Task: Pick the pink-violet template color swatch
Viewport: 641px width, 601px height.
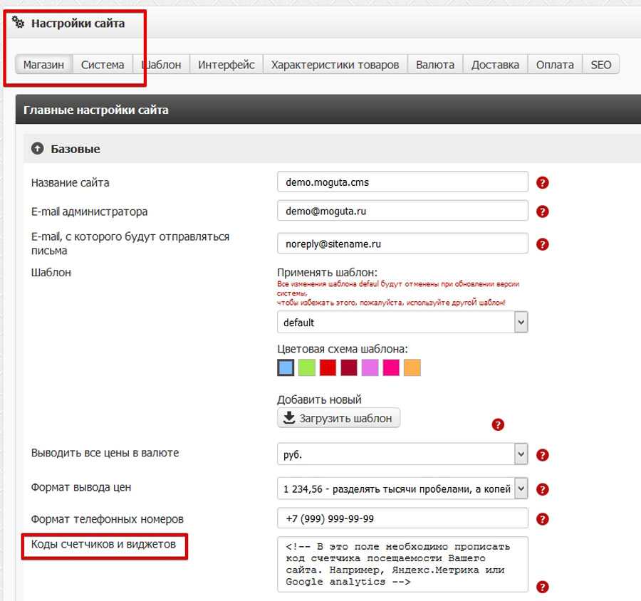Action: click(370, 367)
